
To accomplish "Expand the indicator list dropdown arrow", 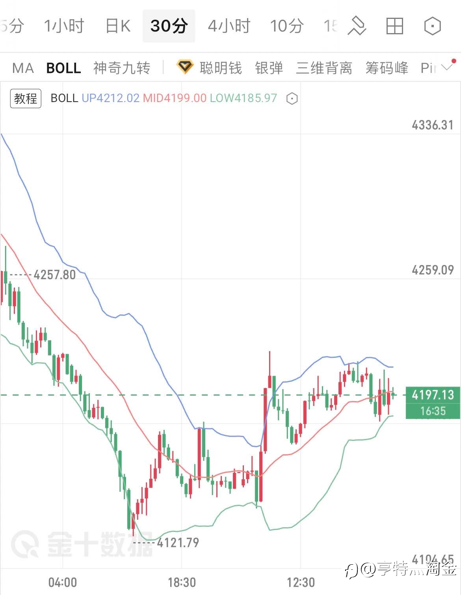I will pos(447,67).
